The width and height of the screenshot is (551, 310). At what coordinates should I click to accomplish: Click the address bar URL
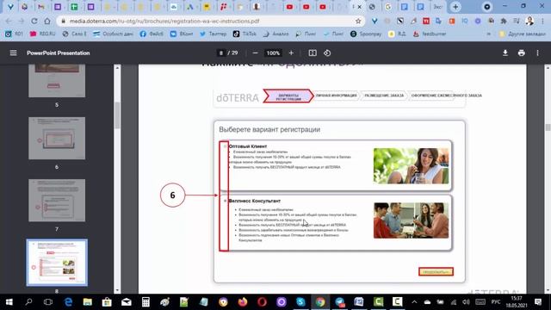[164, 21]
